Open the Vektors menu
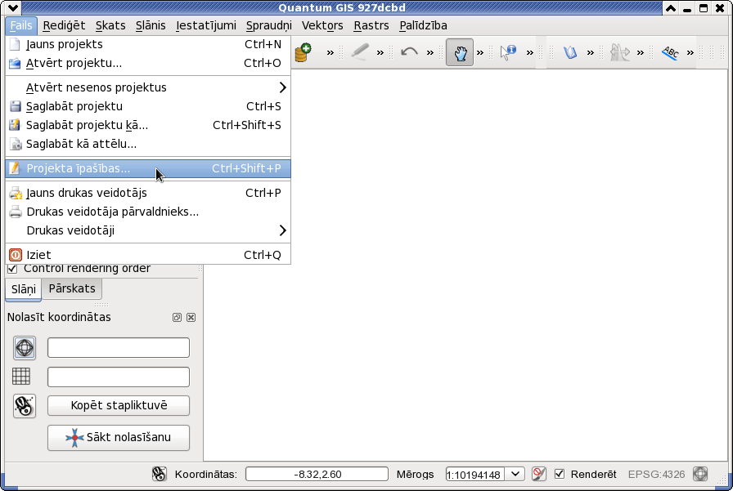The image size is (733, 491). pos(322,25)
